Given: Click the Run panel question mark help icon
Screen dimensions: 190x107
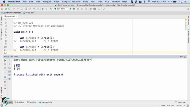Looking at the screenshot, I should pyautogui.click(x=5, y=89).
